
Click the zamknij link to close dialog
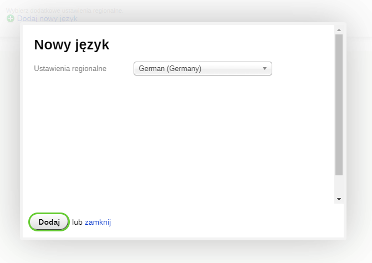[98, 222]
